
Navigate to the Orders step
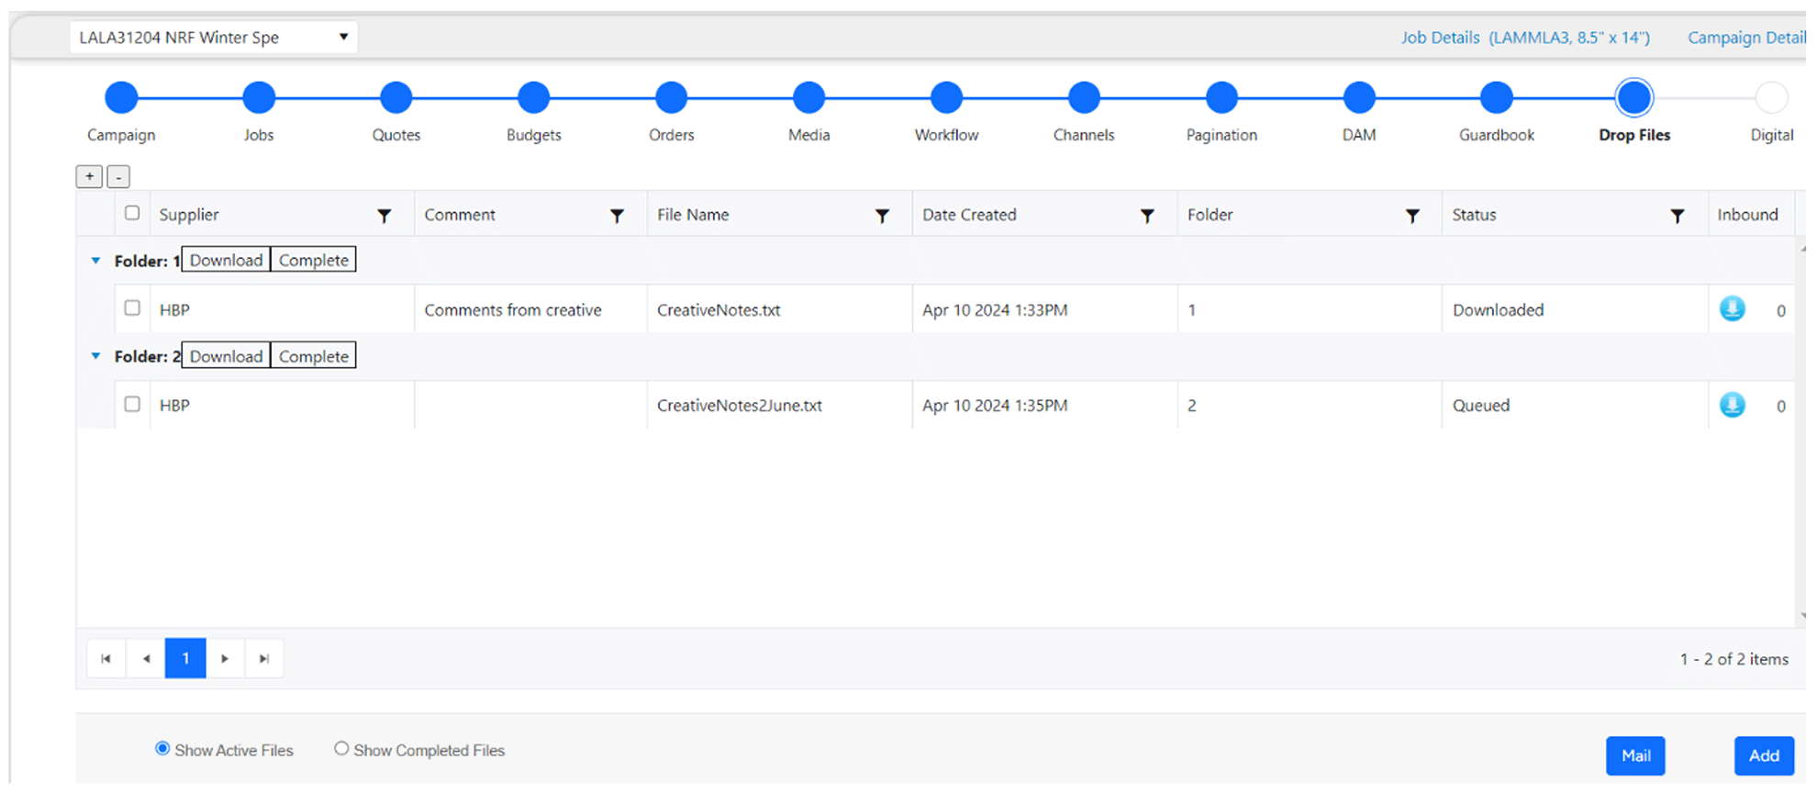pos(672,97)
